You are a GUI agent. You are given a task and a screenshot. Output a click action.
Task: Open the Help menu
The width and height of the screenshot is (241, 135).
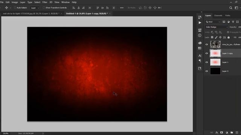coord(74,2)
